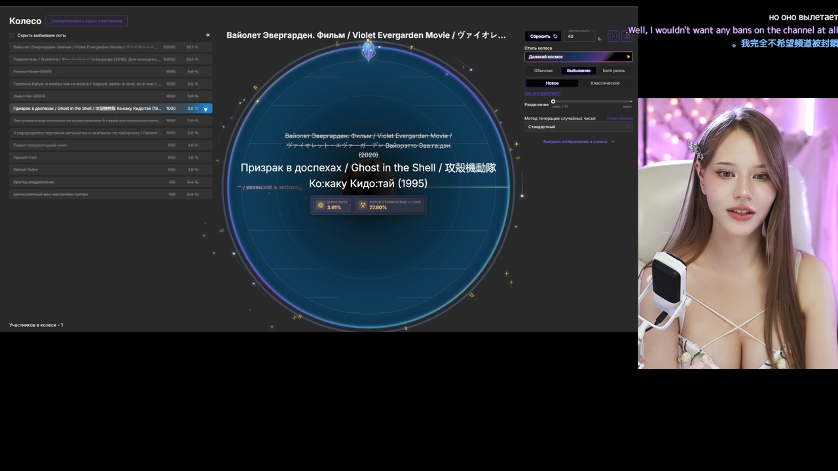Click the winner title above the wheel
Image resolution: width=838 pixels, height=471 pixels.
click(366, 35)
